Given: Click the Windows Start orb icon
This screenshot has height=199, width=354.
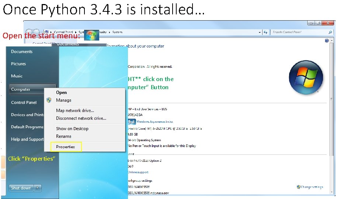Looking at the screenshot, I should point(91,35).
